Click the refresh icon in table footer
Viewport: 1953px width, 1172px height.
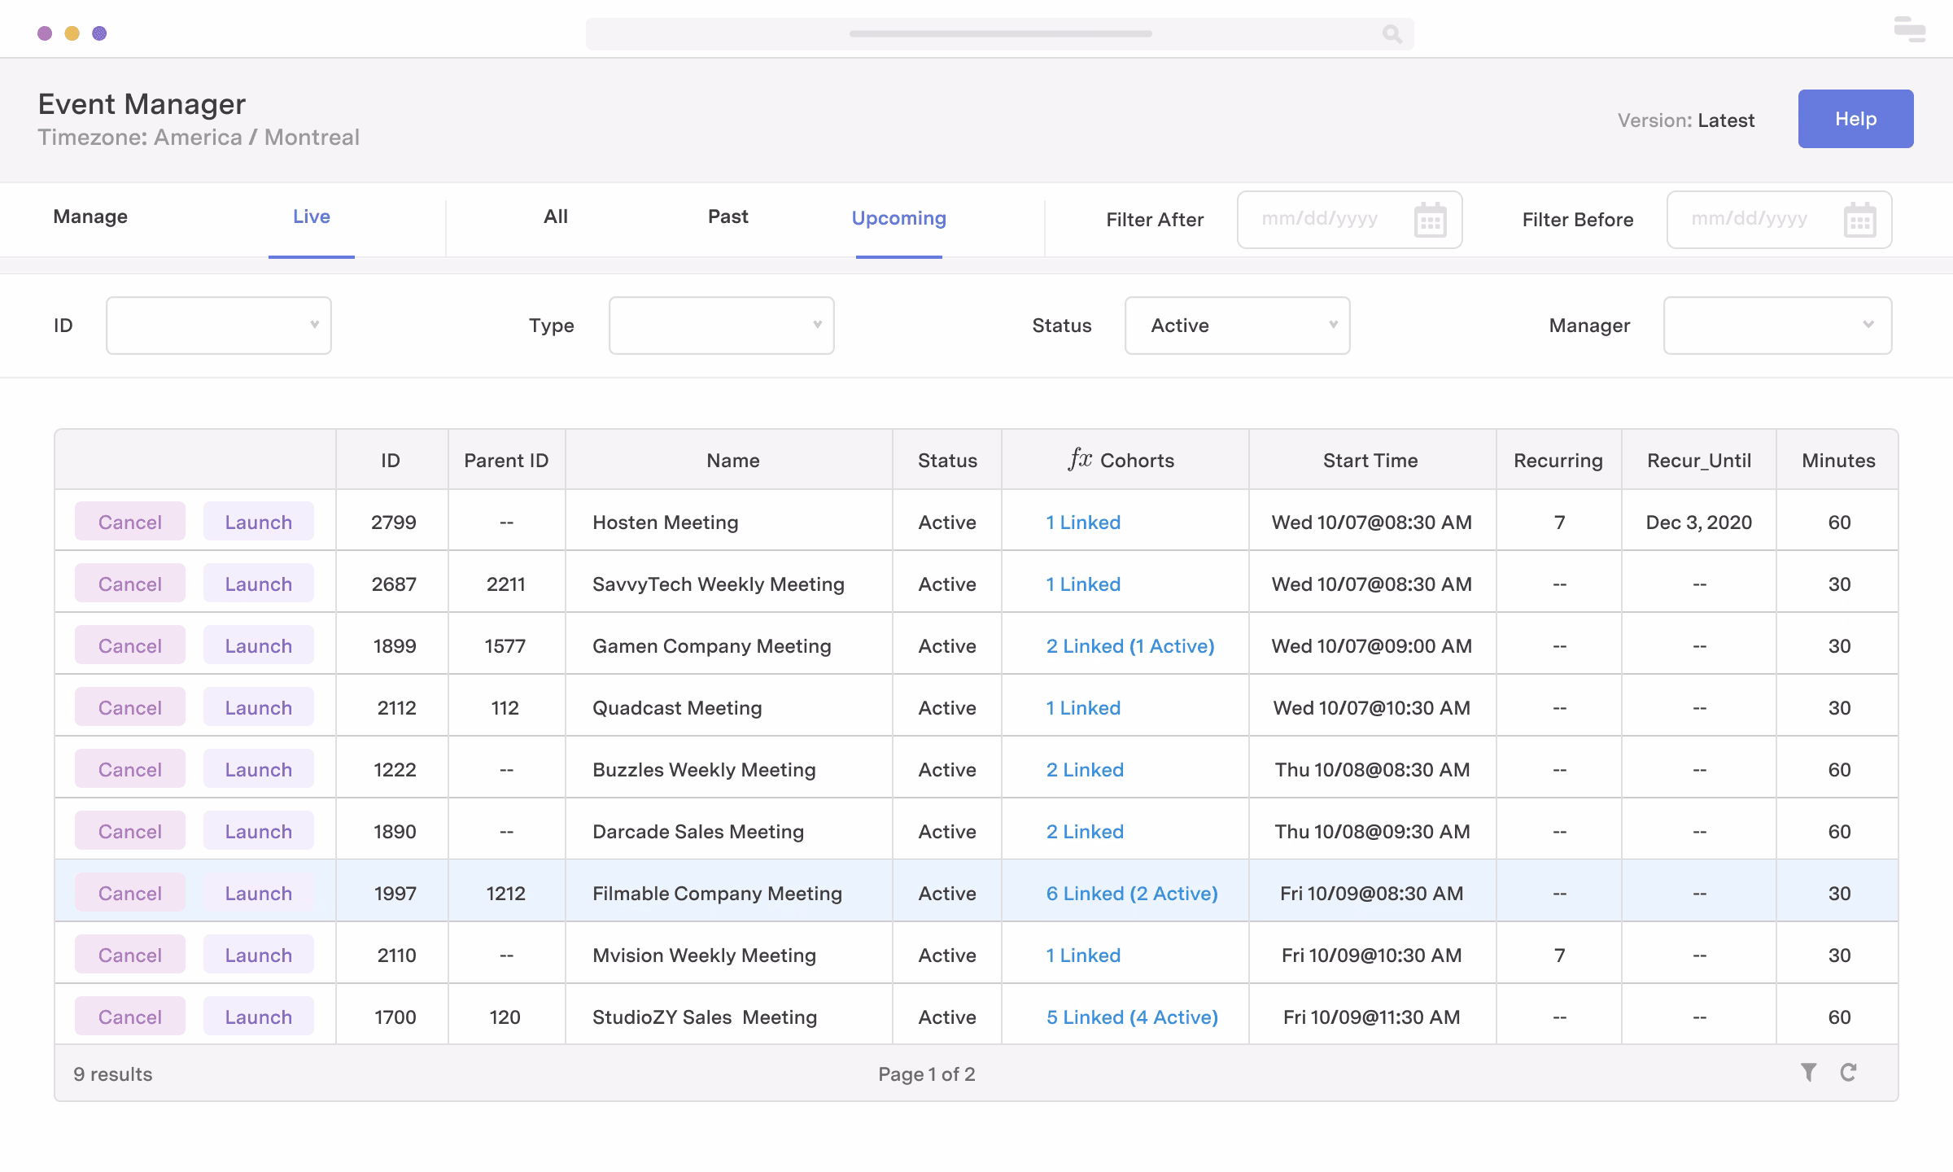(1848, 1073)
